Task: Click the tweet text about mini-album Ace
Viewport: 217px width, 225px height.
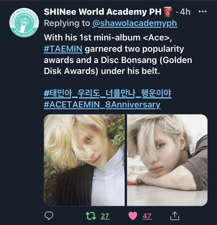Action: coord(118,54)
